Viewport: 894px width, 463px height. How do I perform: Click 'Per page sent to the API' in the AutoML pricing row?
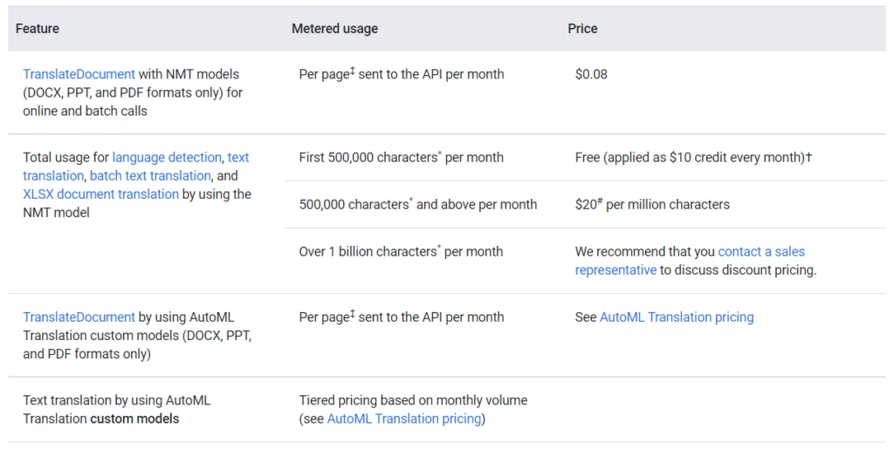click(402, 317)
